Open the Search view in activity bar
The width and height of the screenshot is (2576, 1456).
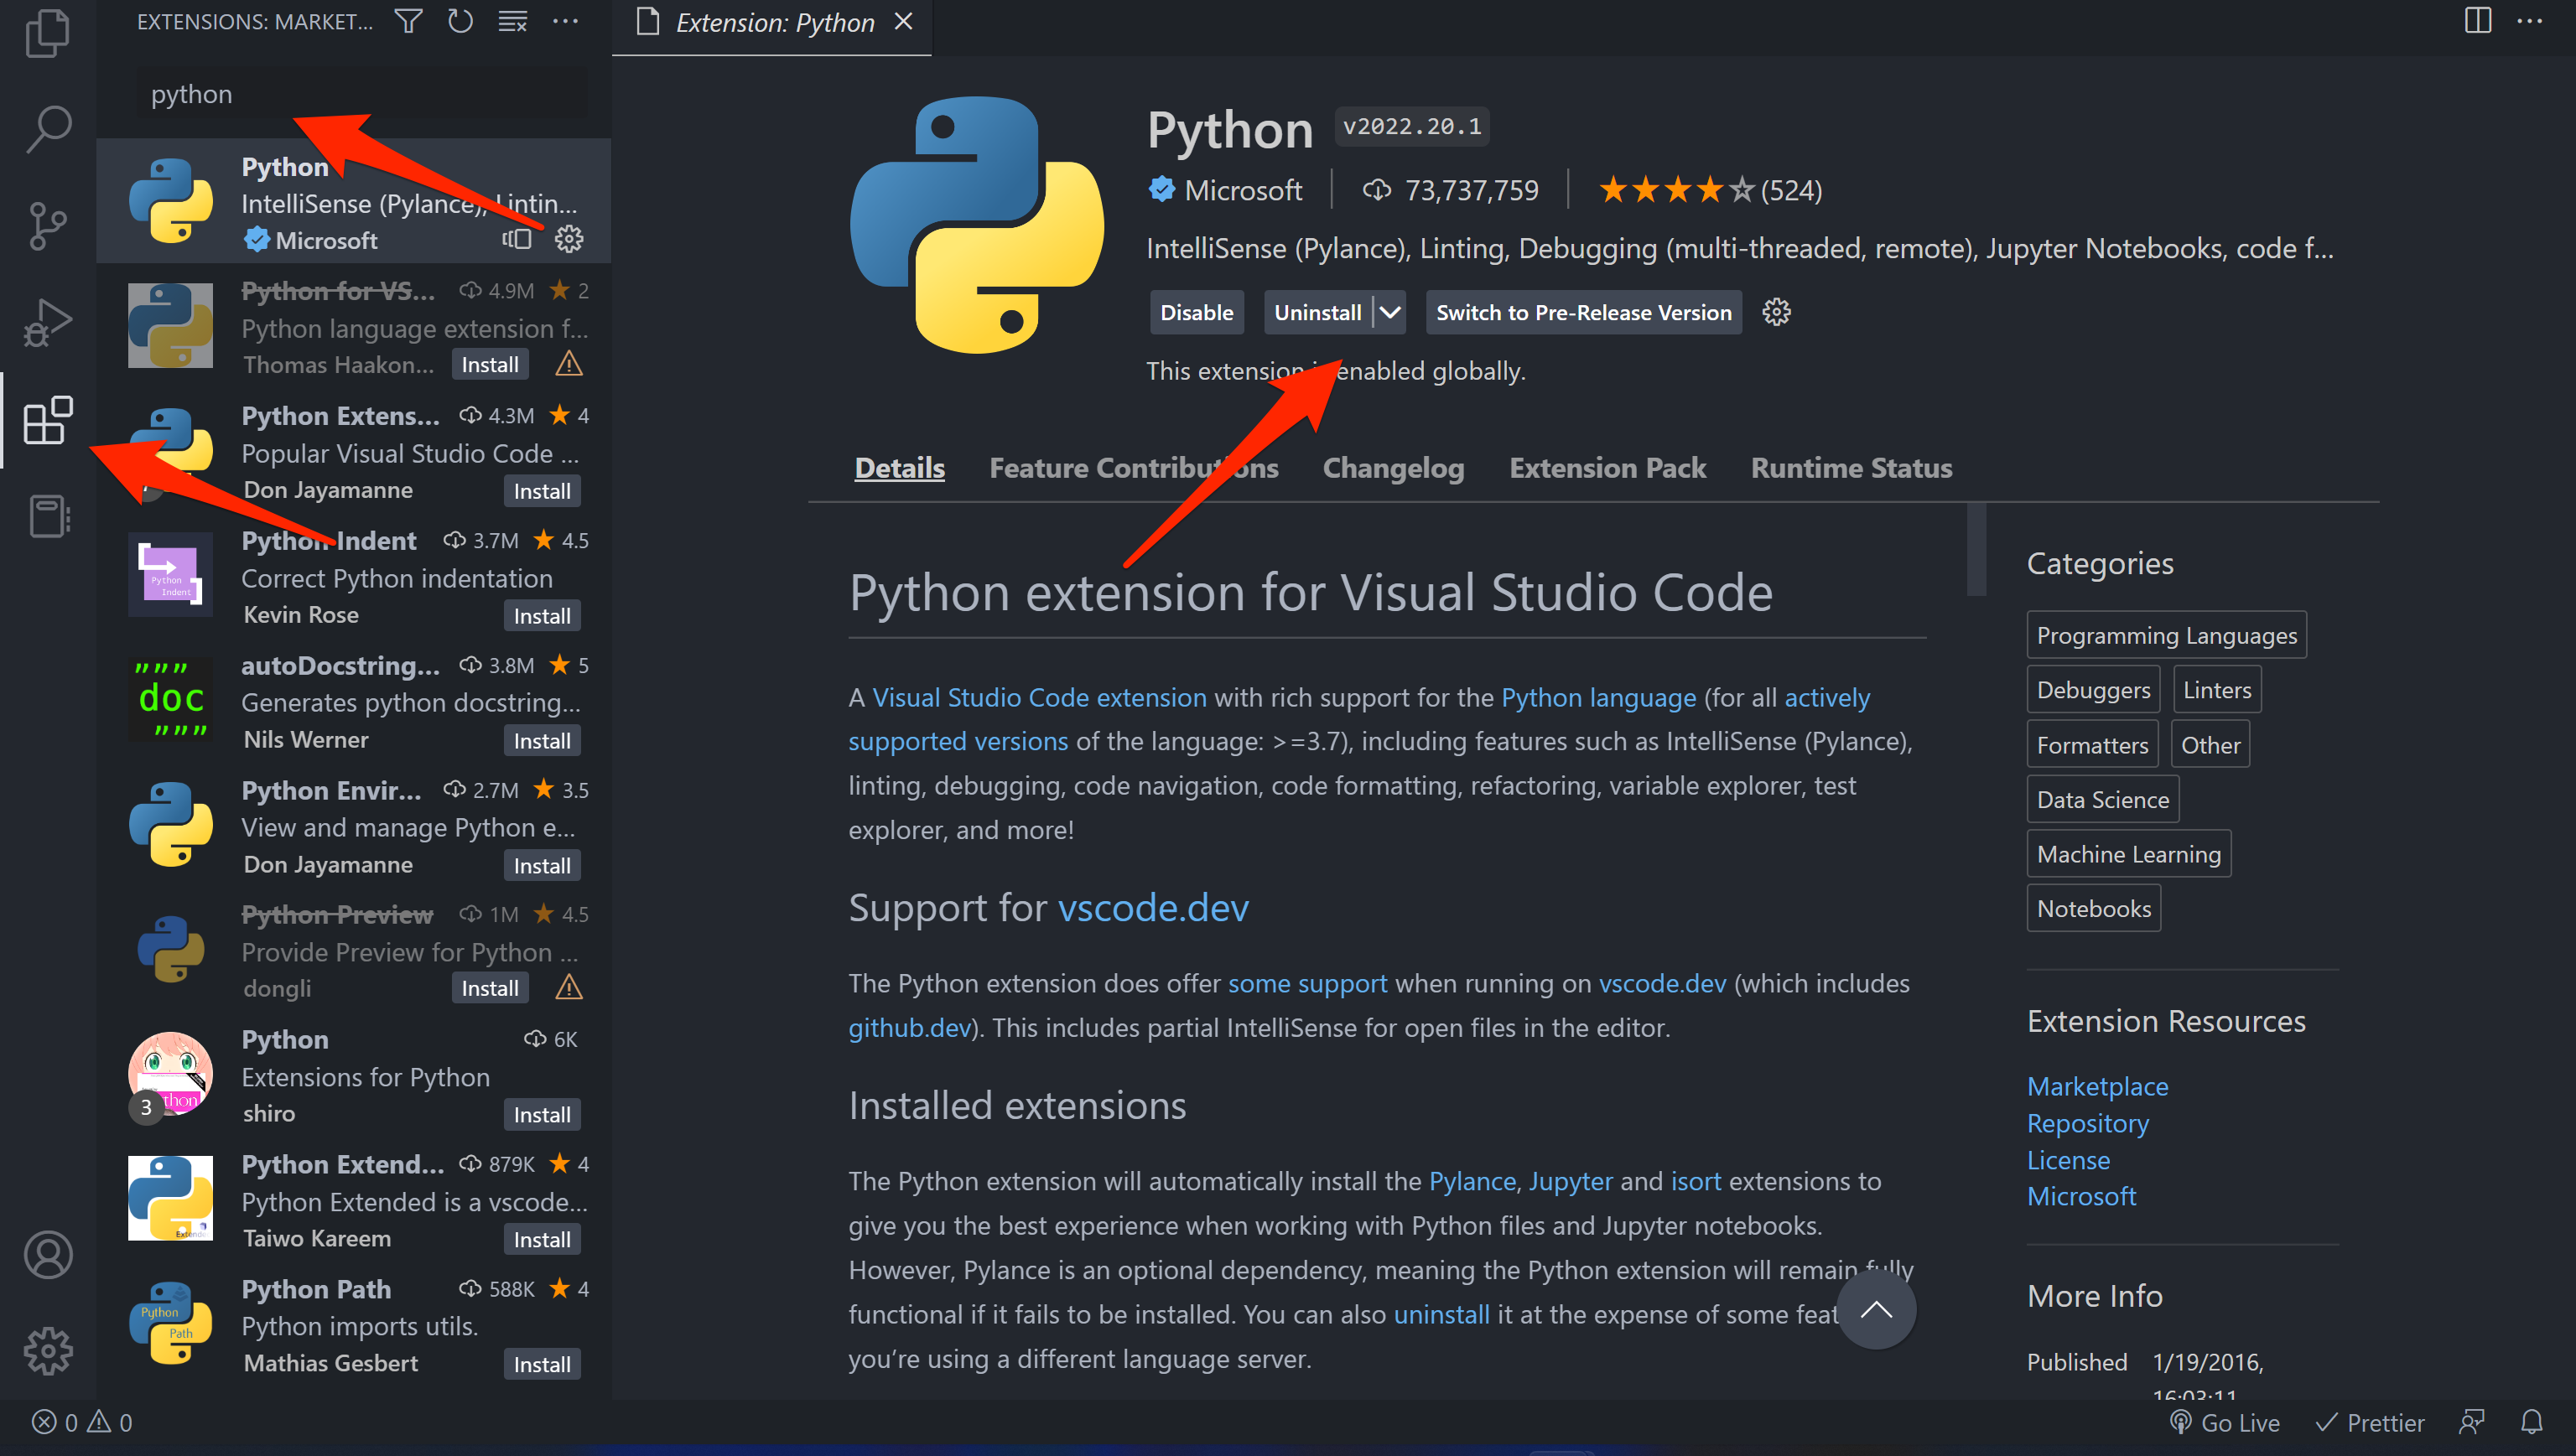click(47, 129)
